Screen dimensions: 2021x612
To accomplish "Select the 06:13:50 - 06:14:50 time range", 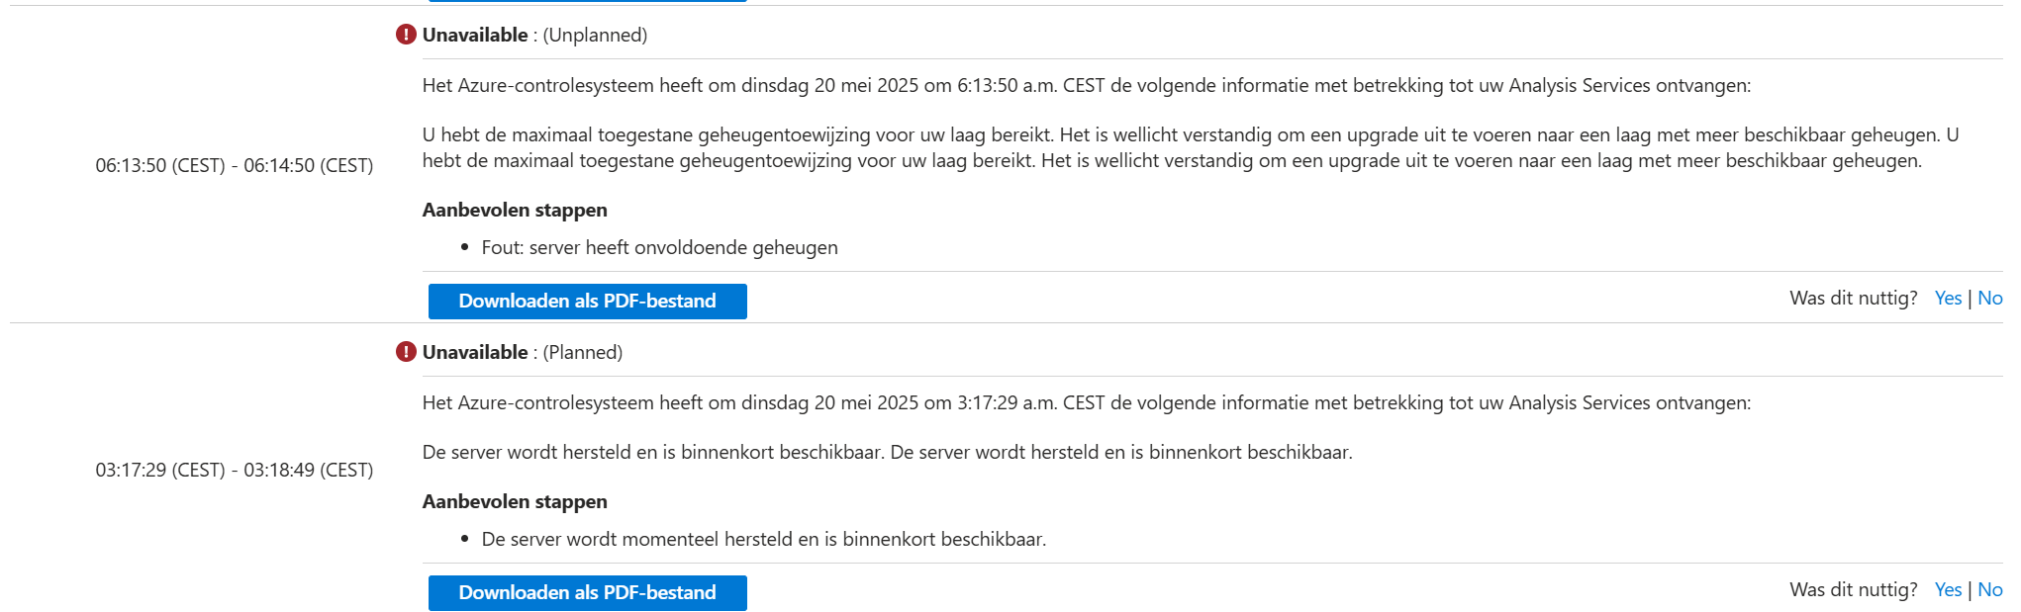I will pos(235,165).
